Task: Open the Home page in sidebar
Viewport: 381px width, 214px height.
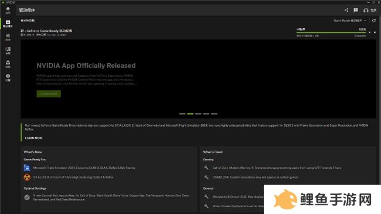Action: click(x=8, y=10)
